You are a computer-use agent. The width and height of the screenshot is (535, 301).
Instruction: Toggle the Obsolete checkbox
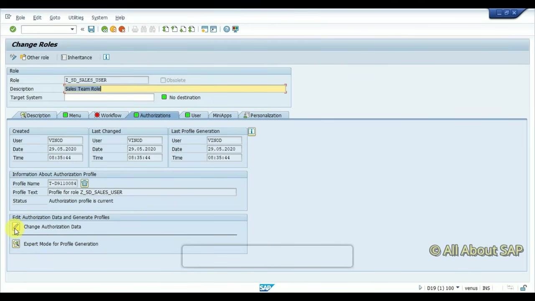point(163,80)
